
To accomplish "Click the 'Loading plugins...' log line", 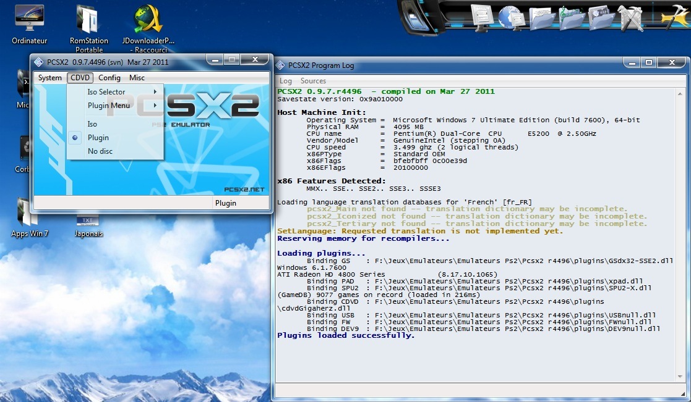I will tap(321, 253).
